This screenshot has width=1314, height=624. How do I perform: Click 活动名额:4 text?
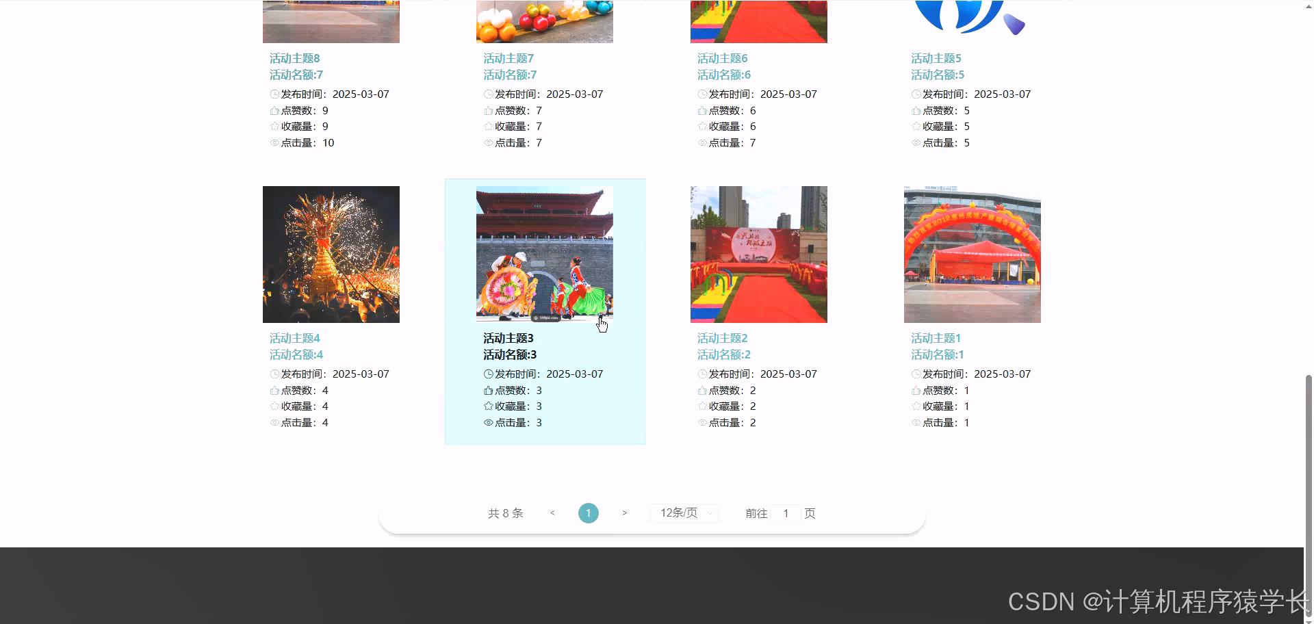(296, 354)
